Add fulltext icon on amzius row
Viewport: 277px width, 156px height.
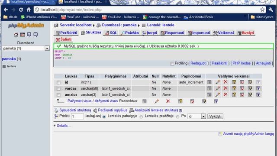point(258,94)
